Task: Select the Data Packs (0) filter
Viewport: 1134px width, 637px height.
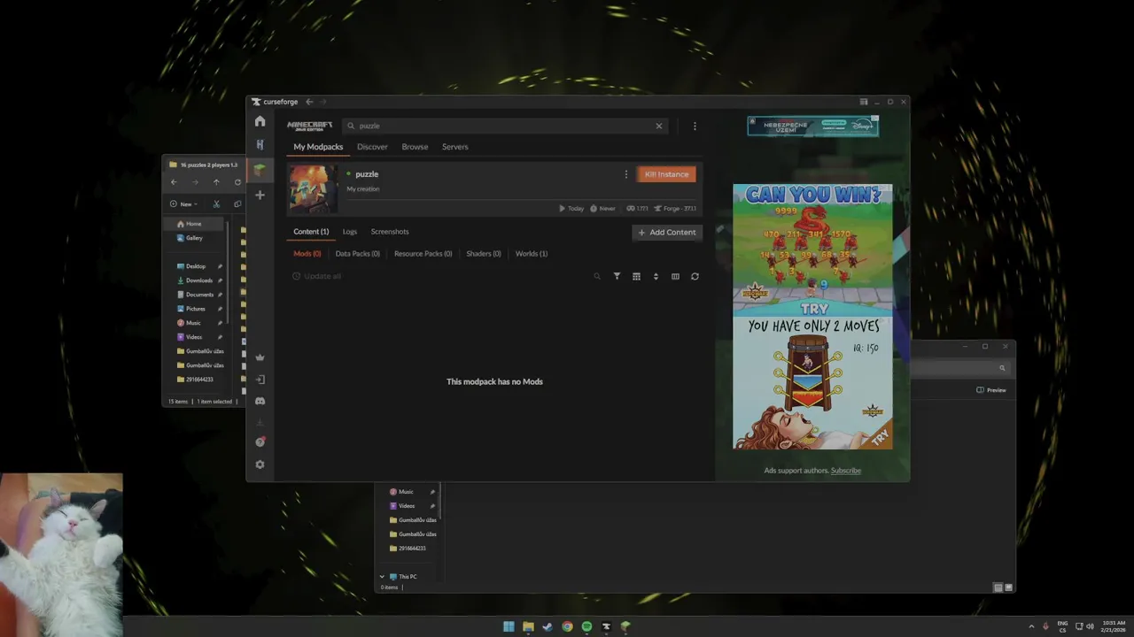Action: [x=358, y=254]
